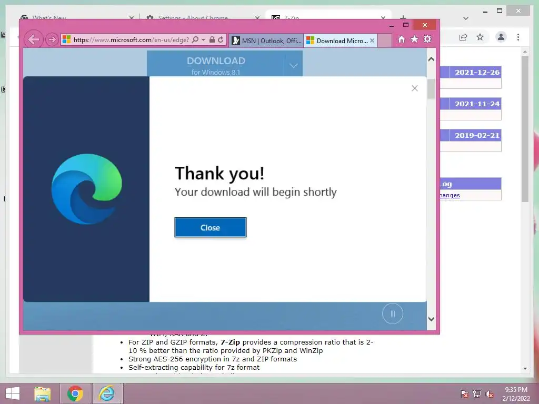The image size is (539, 404).
Task: Expand the download platform chevron
Action: 294,65
